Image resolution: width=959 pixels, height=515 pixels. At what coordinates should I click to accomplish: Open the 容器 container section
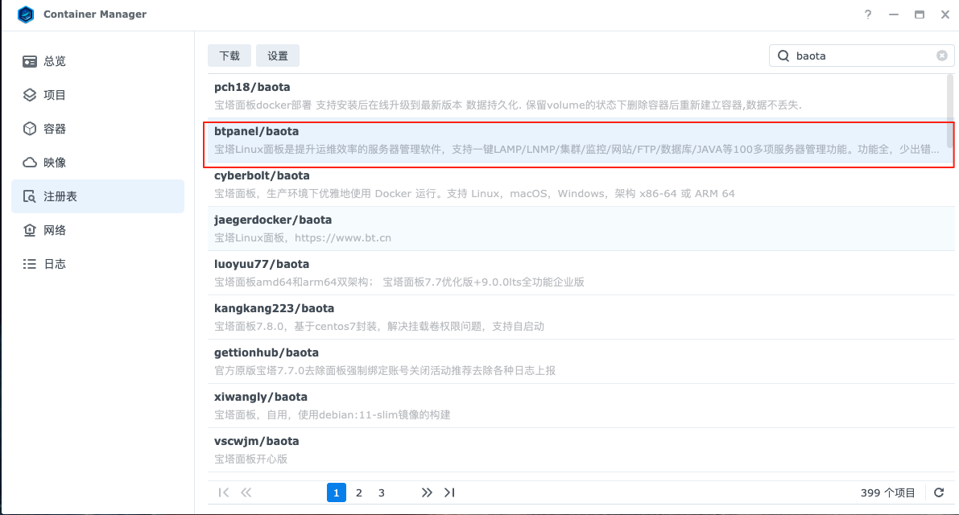coord(98,128)
